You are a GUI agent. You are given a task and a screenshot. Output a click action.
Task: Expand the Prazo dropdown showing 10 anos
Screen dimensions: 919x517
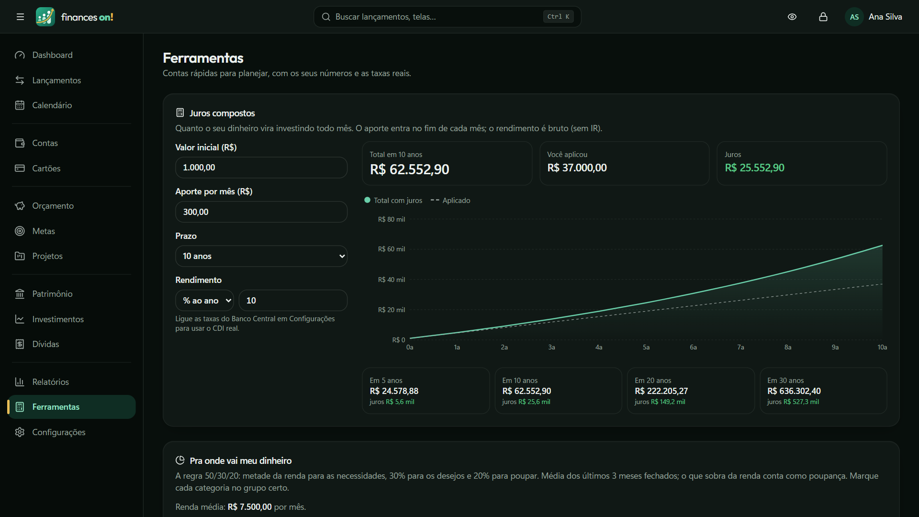(x=261, y=256)
